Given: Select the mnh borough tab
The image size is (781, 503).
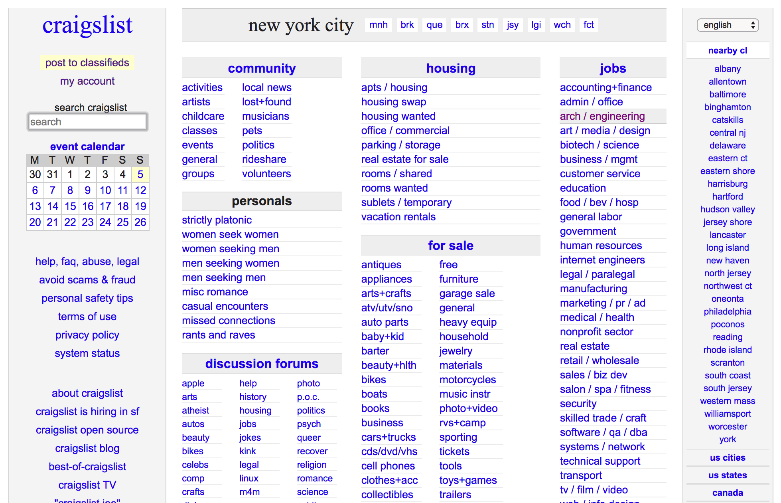Looking at the screenshot, I should (378, 25).
